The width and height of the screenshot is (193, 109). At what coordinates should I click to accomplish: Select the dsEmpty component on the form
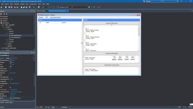tap(114, 58)
